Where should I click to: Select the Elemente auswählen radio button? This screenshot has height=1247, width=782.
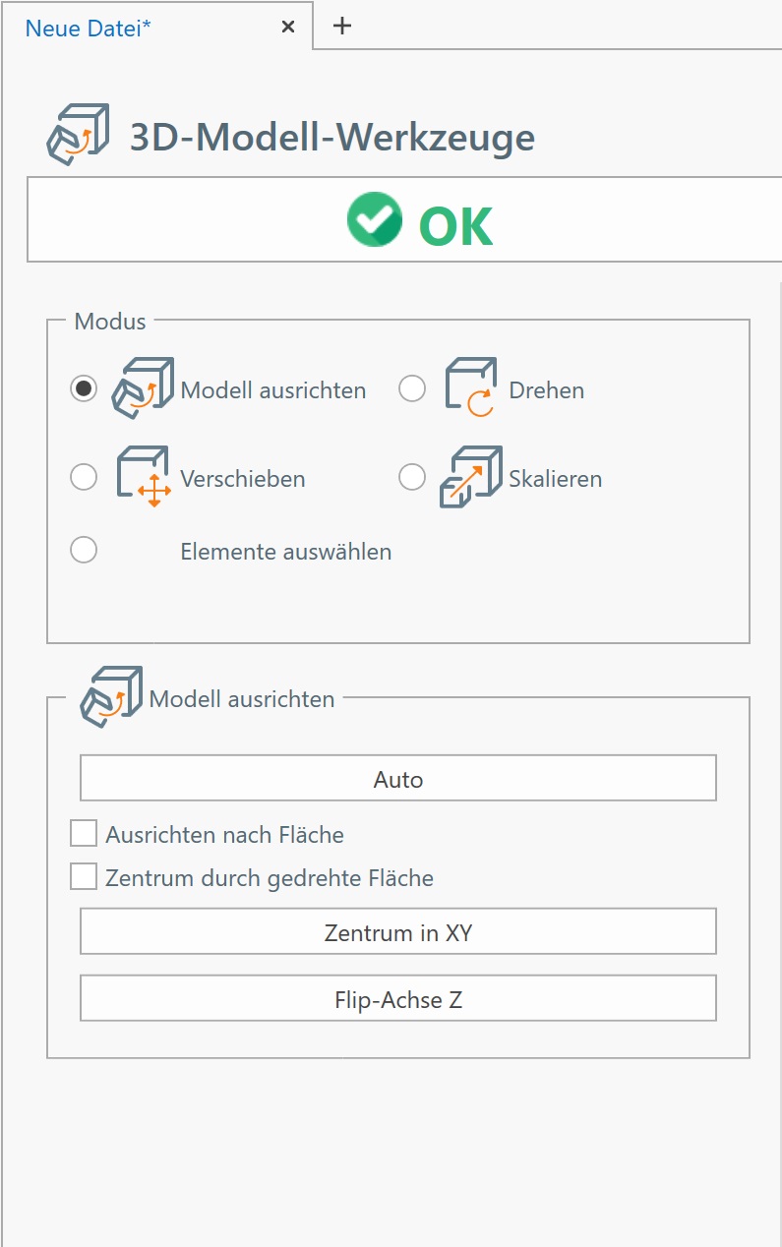[84, 550]
